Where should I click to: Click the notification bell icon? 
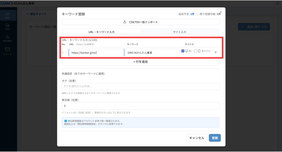point(277,3)
